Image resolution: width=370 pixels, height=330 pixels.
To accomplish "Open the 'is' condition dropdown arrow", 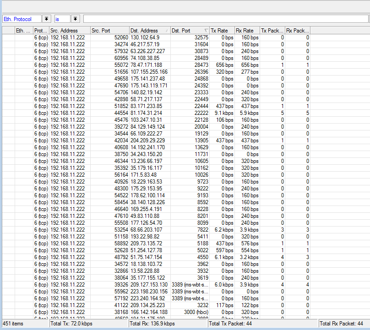I will [x=75, y=19].
